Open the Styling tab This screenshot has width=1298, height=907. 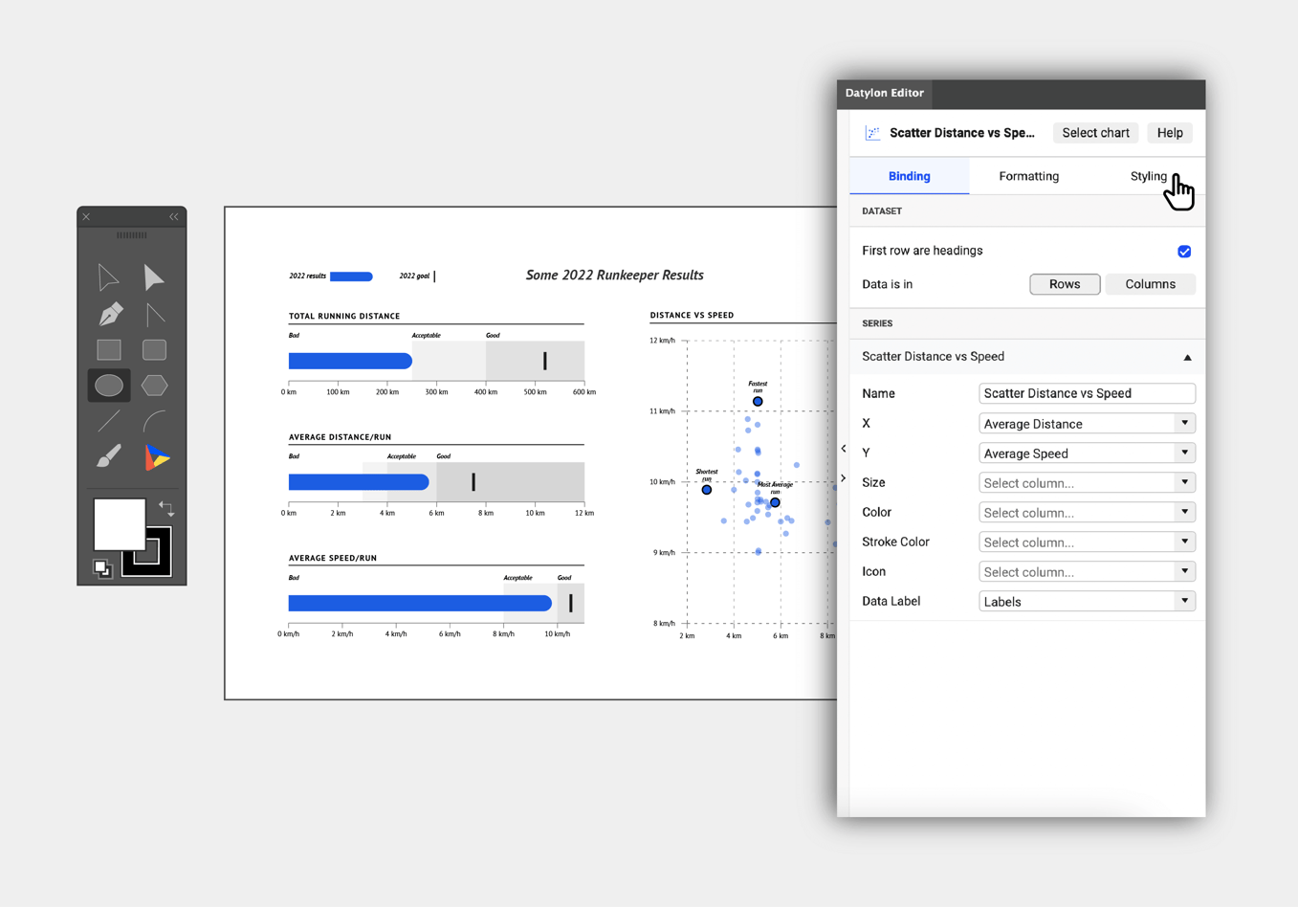coord(1148,176)
